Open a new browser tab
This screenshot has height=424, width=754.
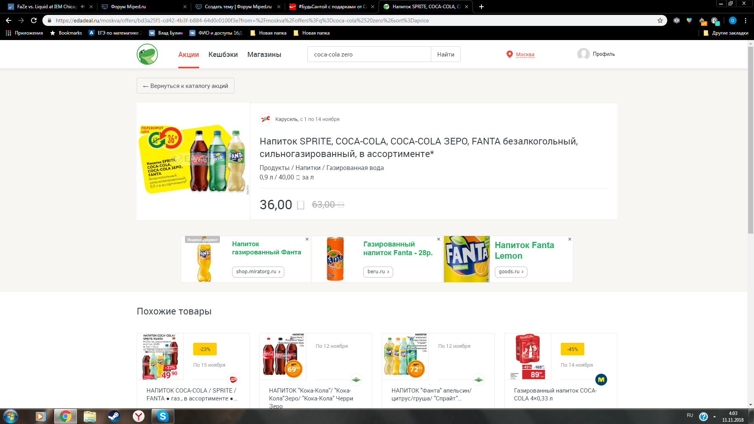click(x=481, y=7)
